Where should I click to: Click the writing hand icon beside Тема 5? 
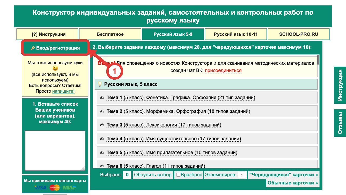coord(102,152)
